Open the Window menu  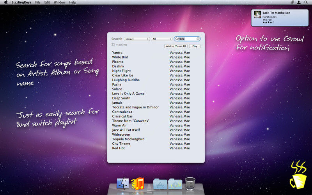[60, 2]
